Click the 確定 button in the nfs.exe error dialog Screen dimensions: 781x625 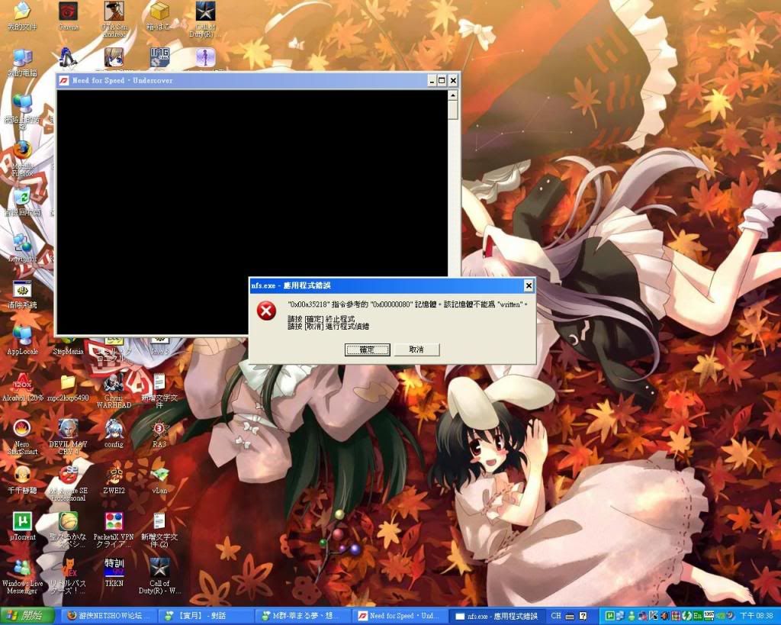click(x=367, y=350)
